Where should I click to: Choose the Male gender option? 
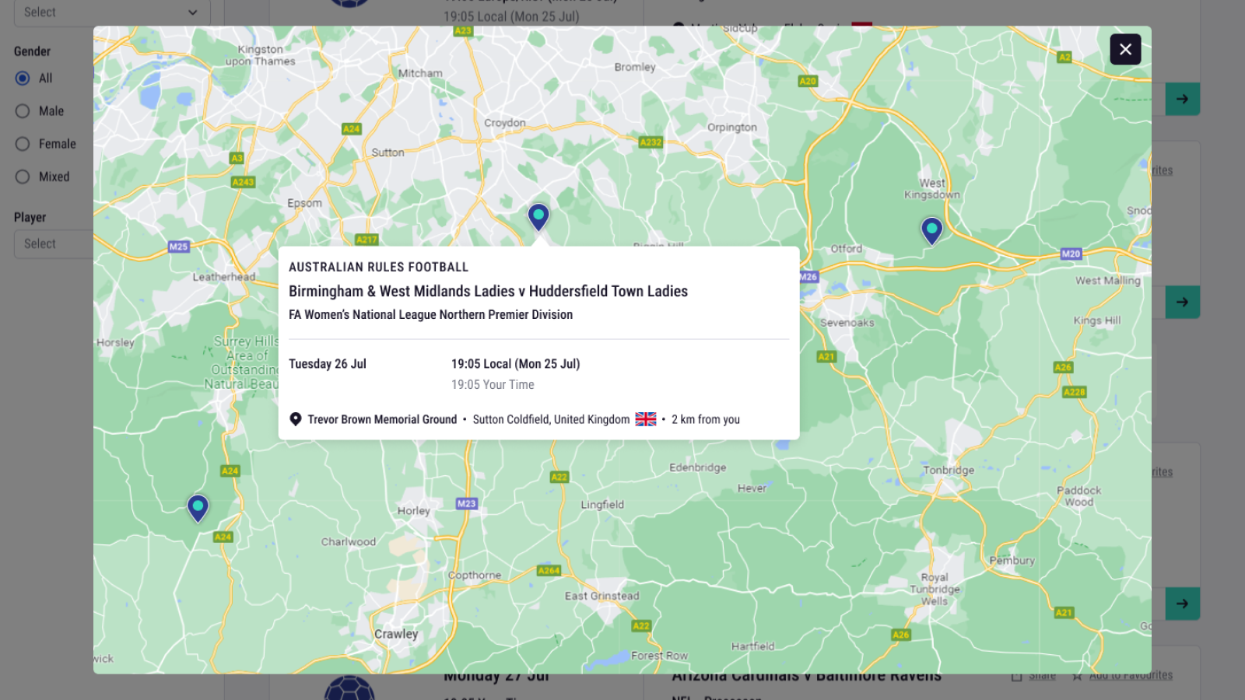click(x=23, y=111)
